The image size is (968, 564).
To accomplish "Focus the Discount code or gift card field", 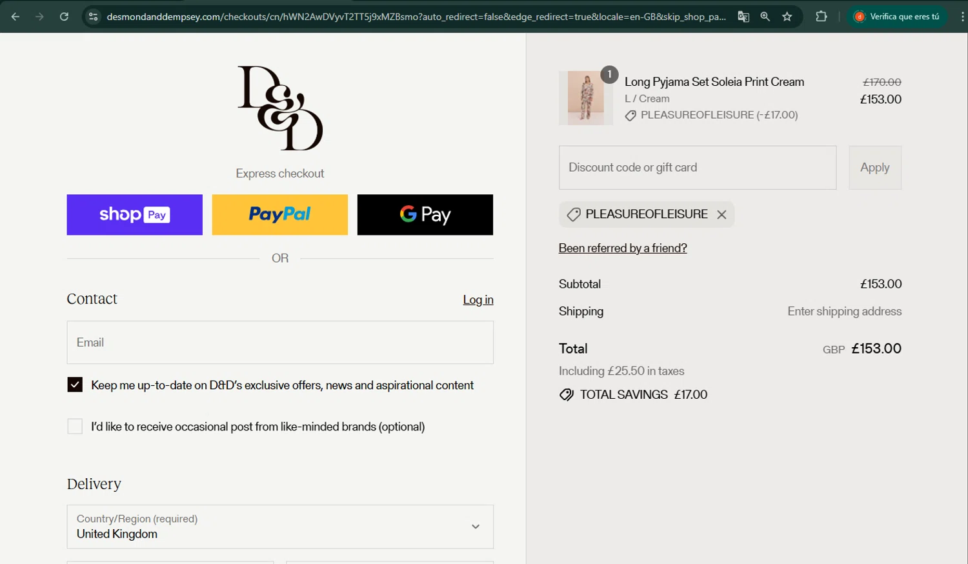I will pos(698,168).
